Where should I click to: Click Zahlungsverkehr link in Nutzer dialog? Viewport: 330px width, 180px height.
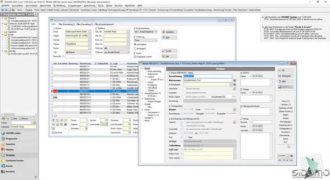click(286, 108)
